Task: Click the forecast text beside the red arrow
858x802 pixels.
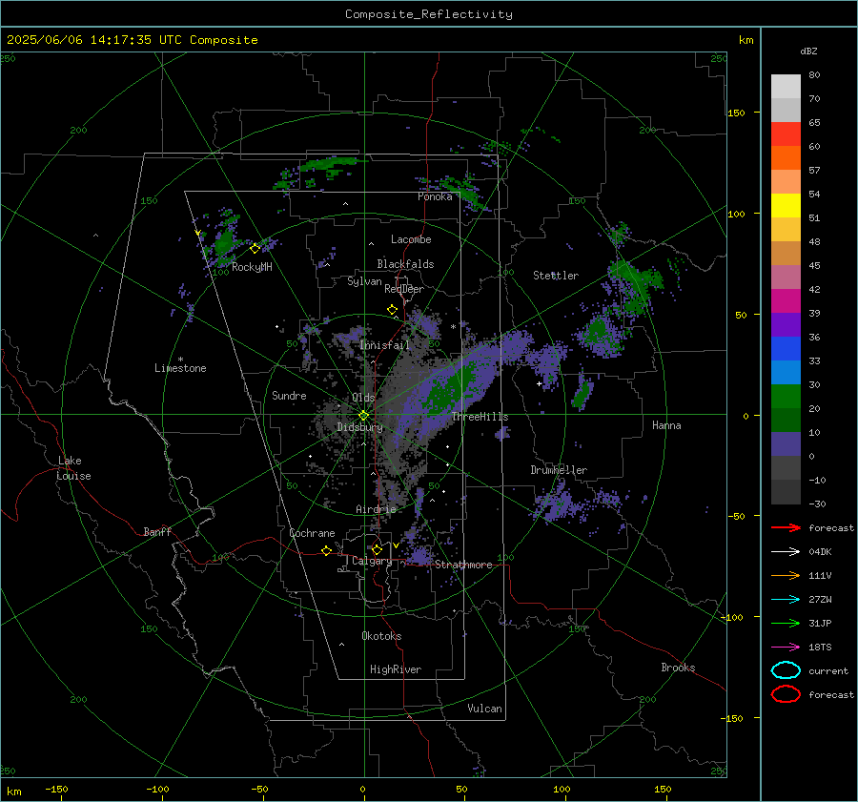Action: click(x=831, y=527)
